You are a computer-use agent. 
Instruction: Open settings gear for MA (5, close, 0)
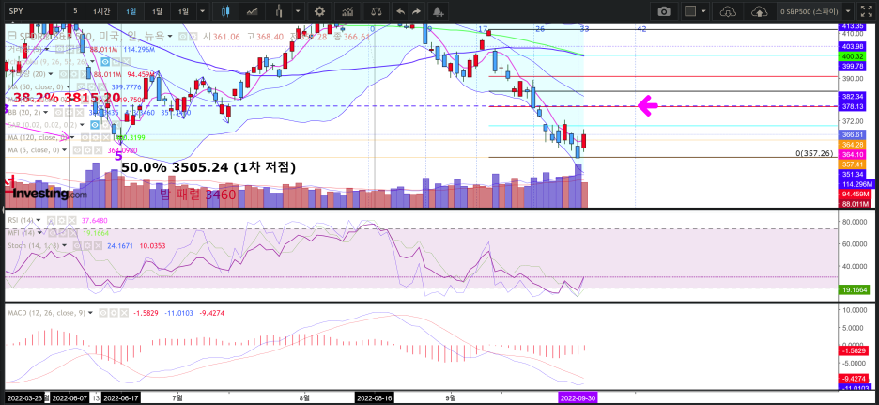(87, 150)
